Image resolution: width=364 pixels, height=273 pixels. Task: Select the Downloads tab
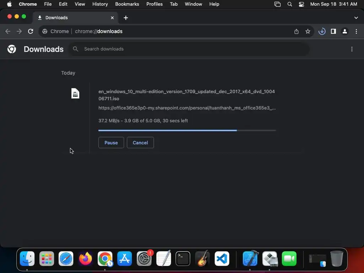75,18
